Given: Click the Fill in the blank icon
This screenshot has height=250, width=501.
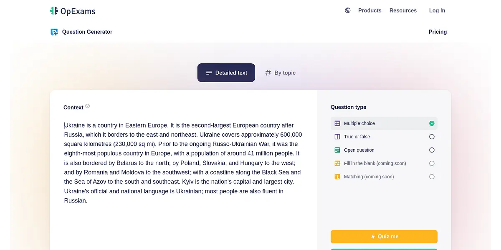Looking at the screenshot, I should (337, 163).
